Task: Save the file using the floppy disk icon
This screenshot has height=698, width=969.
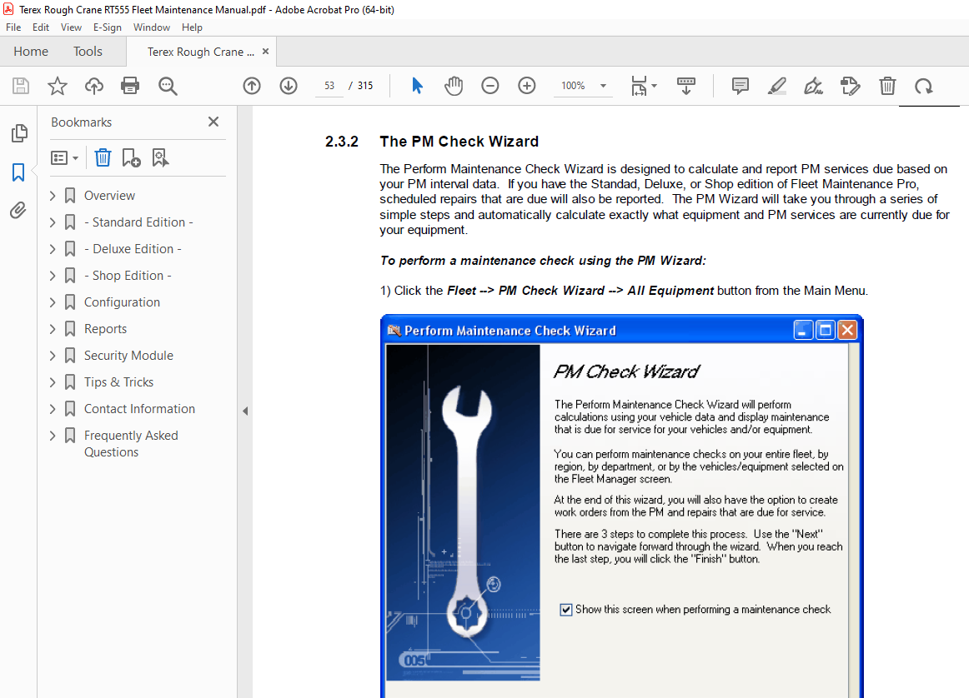Action: 21,86
